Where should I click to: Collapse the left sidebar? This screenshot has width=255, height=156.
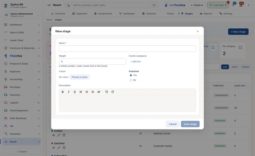click(22, 151)
